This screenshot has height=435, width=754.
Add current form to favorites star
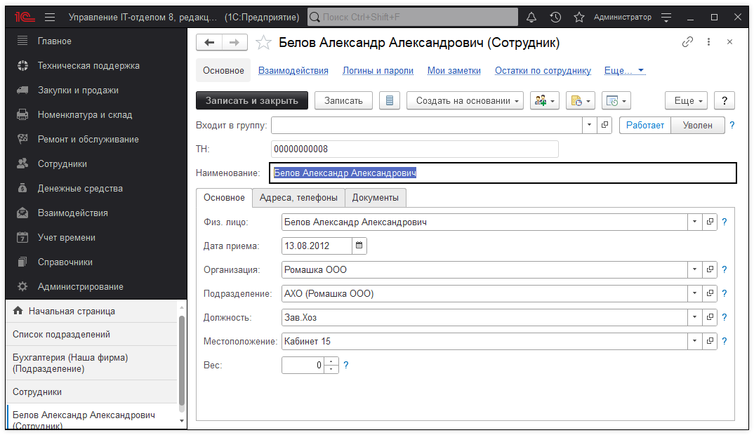pyautogui.click(x=263, y=43)
